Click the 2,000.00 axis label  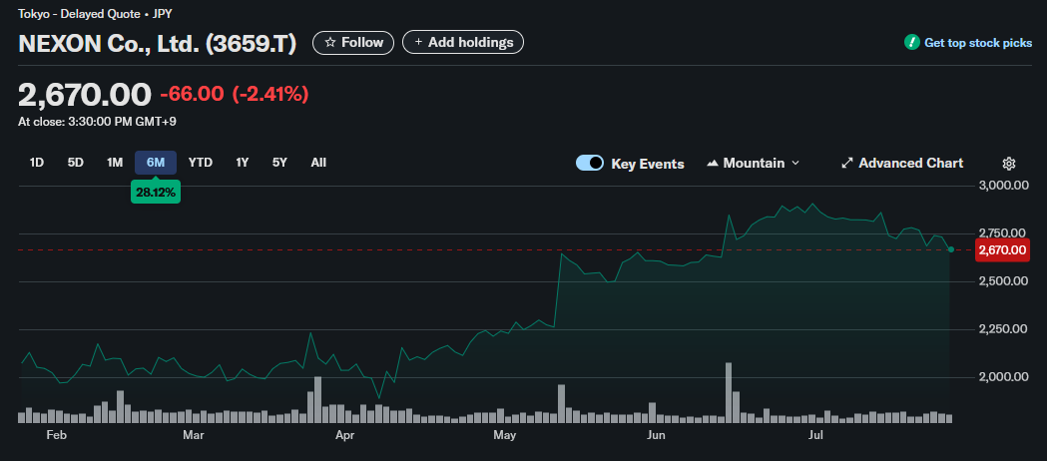click(x=1003, y=377)
